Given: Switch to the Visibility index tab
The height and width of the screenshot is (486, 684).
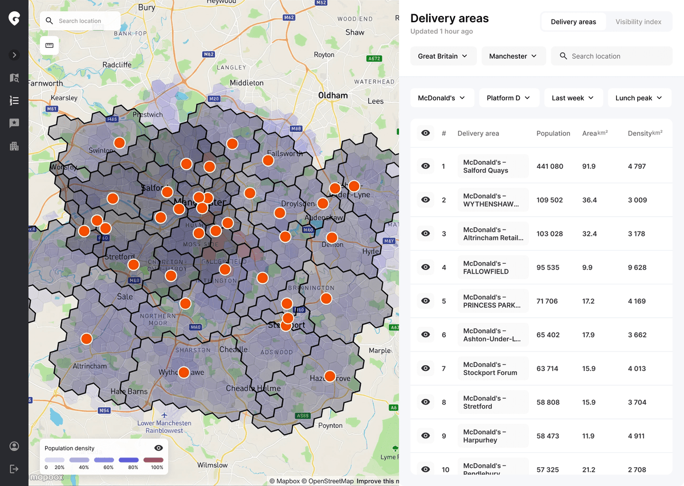Looking at the screenshot, I should [x=638, y=22].
